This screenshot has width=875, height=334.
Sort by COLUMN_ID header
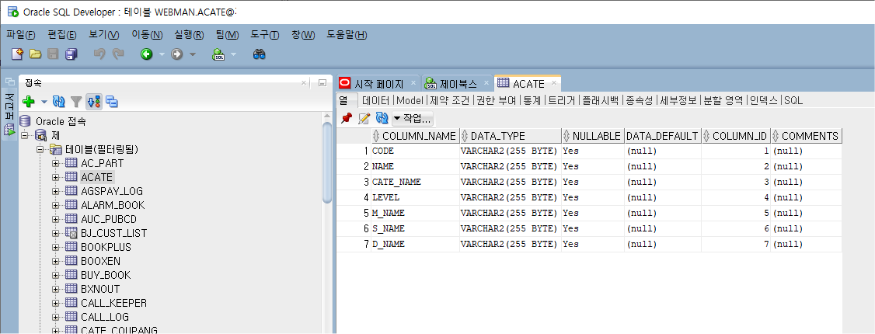736,136
